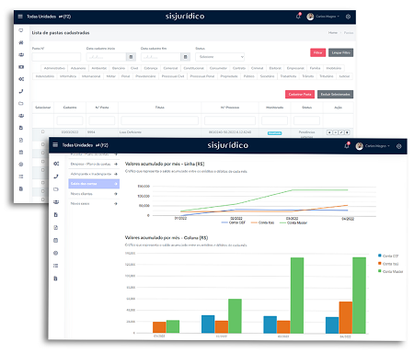
Task: Click the N° Processo column filter input
Action: [230, 120]
